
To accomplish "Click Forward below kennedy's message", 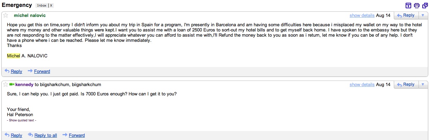I will (x=77, y=135).
